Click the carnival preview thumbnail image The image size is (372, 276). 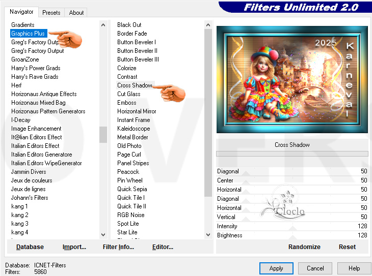[292, 79]
